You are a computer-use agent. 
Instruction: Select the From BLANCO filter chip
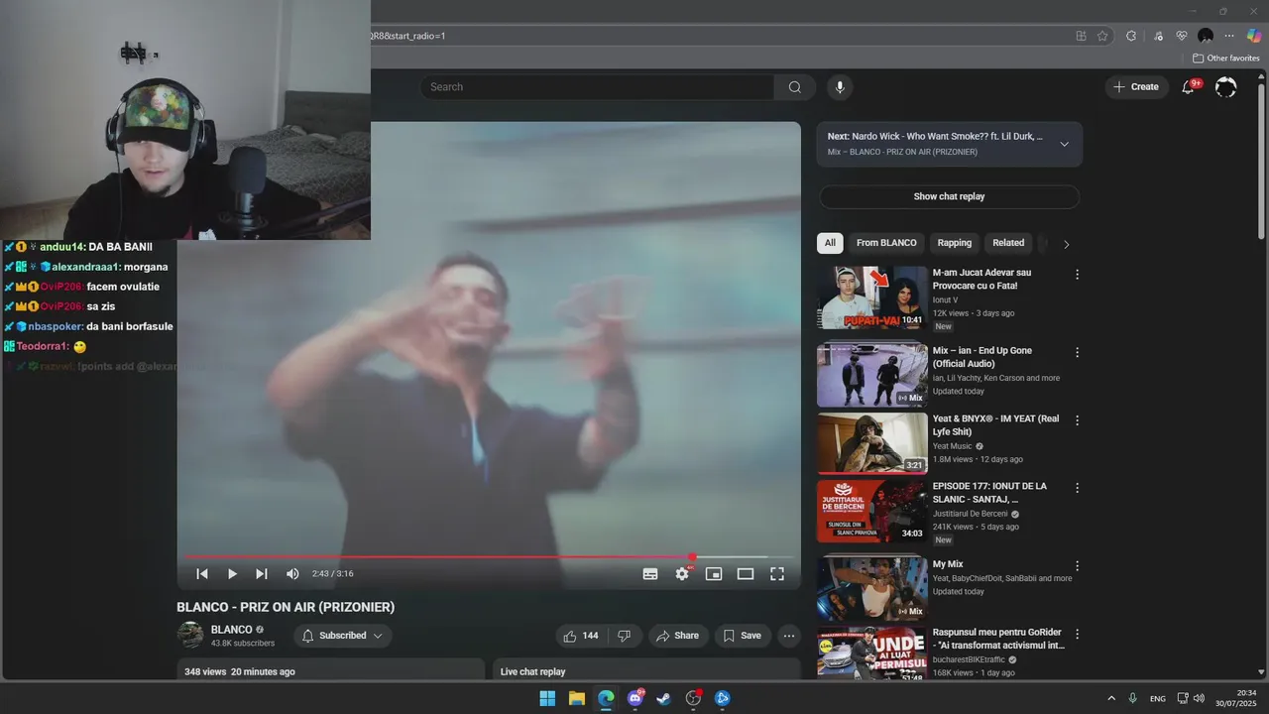point(886,243)
